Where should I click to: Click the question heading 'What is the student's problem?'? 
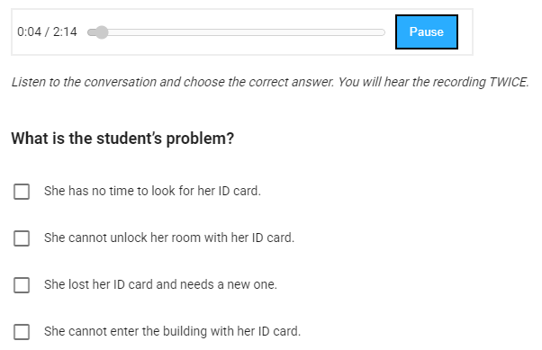tap(122, 139)
